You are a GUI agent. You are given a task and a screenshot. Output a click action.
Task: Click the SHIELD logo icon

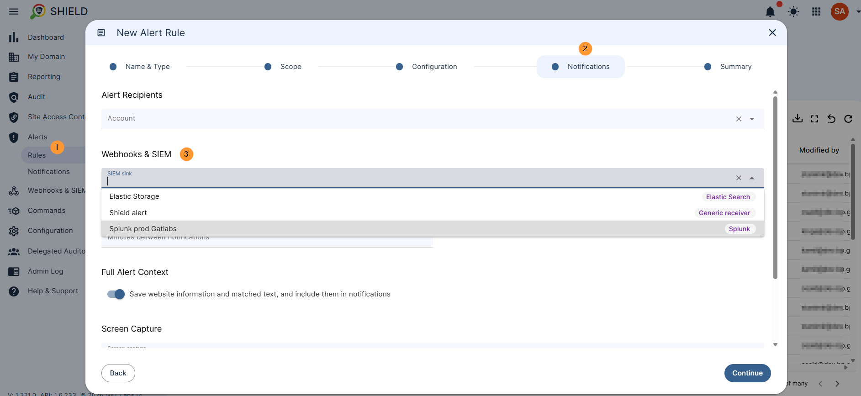(38, 11)
